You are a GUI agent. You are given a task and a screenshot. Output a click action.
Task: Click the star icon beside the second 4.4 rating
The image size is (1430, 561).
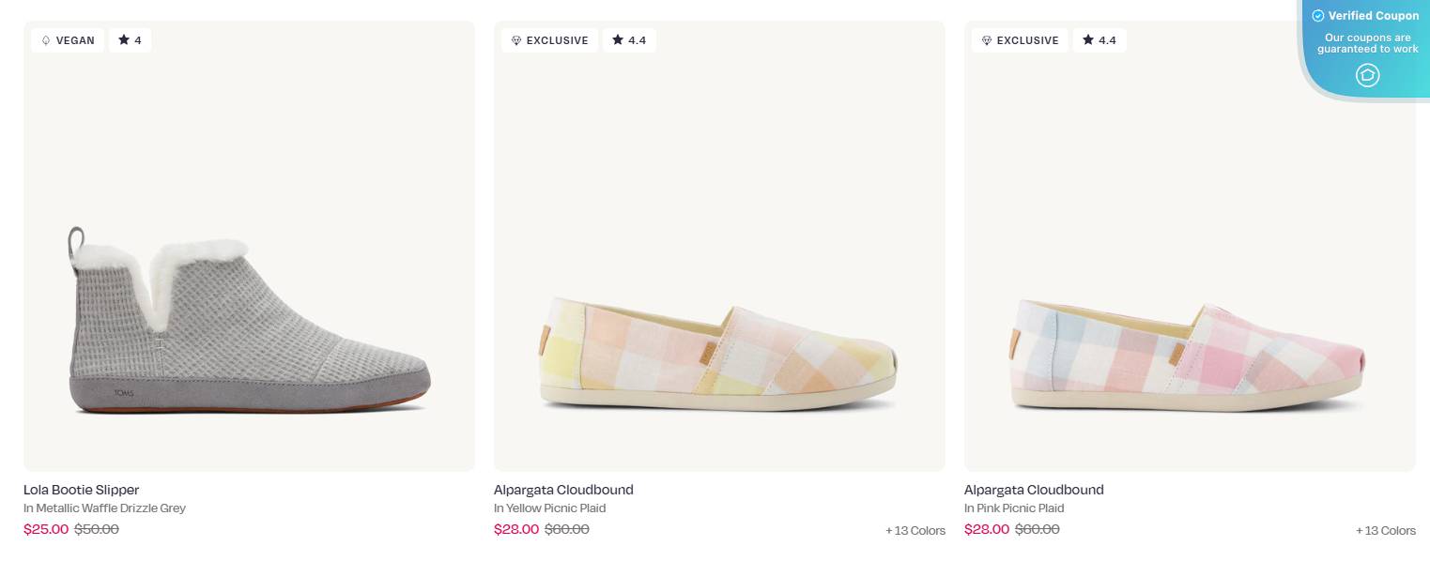(1088, 40)
